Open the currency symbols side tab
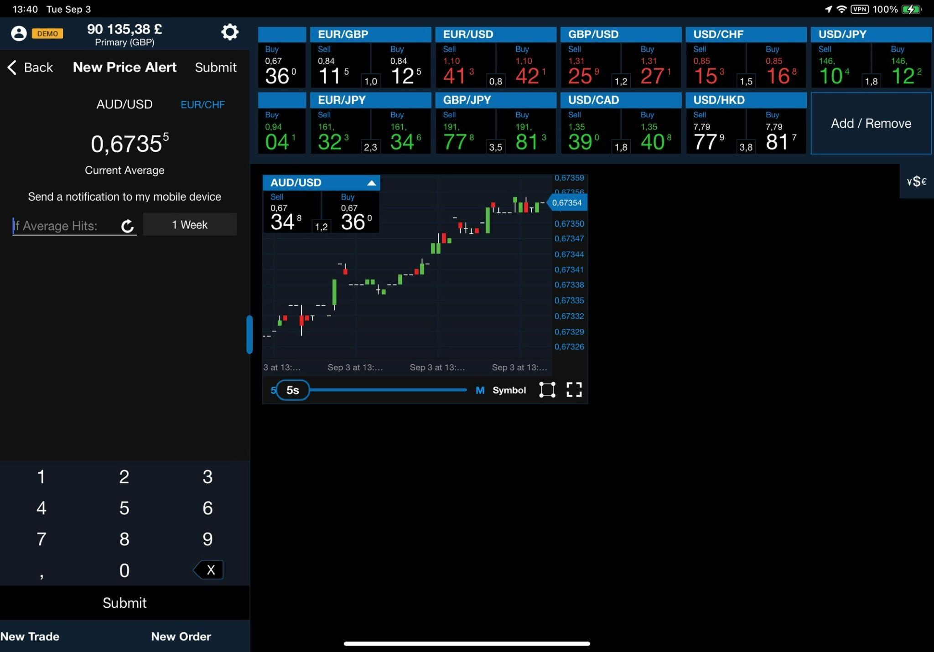Viewport: 934px width, 652px height. (x=916, y=181)
